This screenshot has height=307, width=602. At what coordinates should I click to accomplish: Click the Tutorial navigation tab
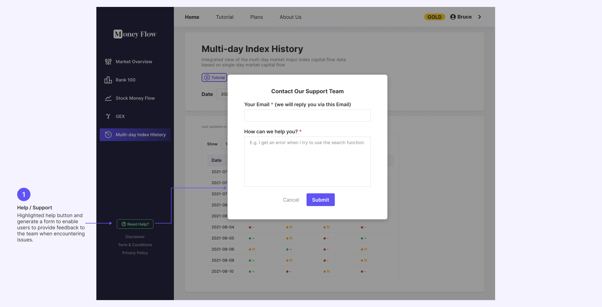(x=225, y=17)
